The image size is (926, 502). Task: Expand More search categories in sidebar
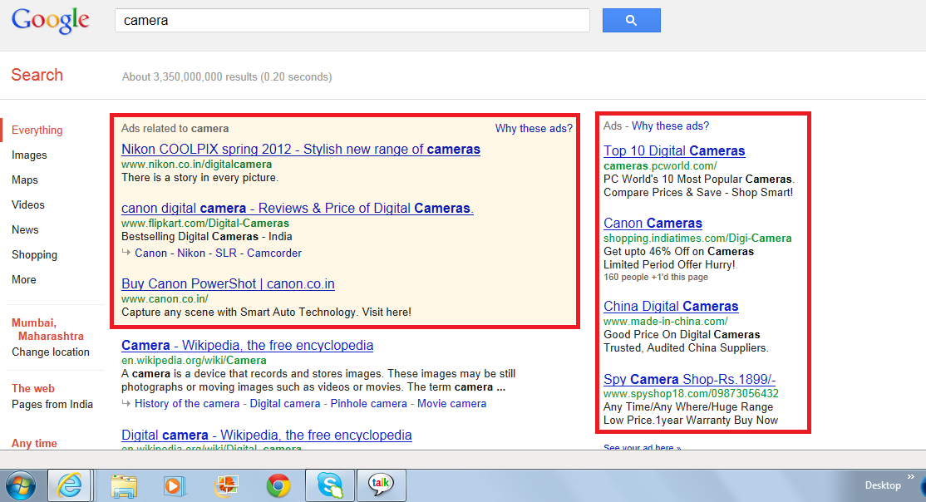(24, 280)
